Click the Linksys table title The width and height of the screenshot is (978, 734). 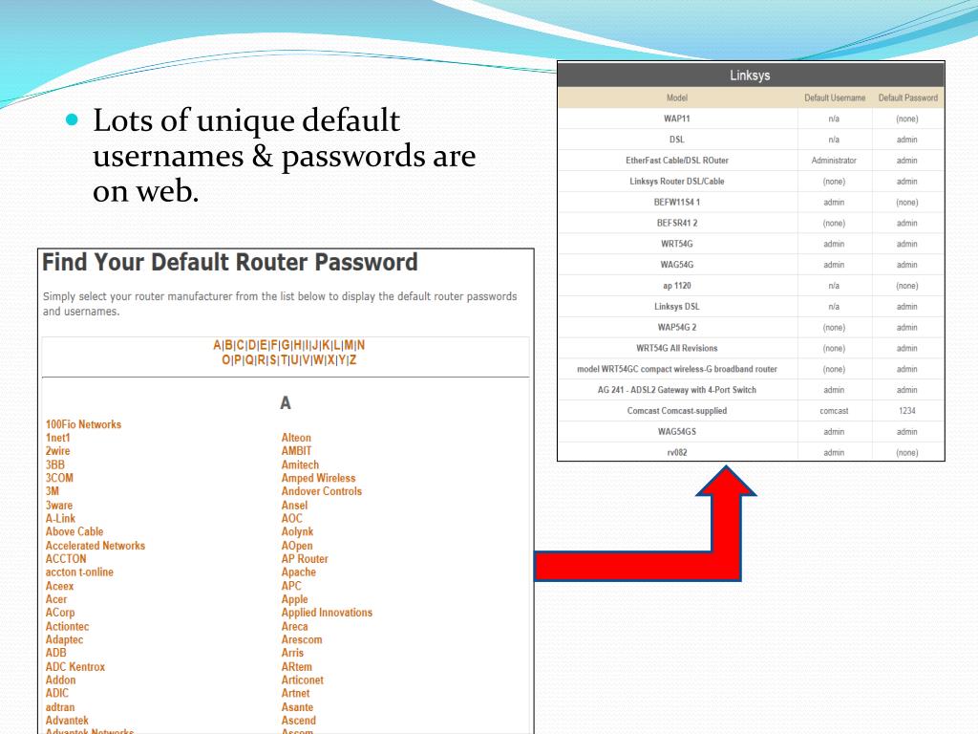point(751,76)
